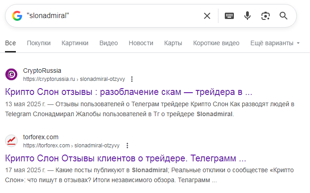Open the cryptorussia.ru slonadmiral-otzyvy URL
The image size is (310, 193).
[74, 79]
